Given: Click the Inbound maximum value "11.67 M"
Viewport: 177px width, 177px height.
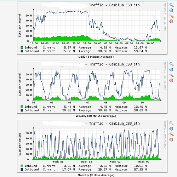Looking at the screenshot, I should tap(140, 47).
